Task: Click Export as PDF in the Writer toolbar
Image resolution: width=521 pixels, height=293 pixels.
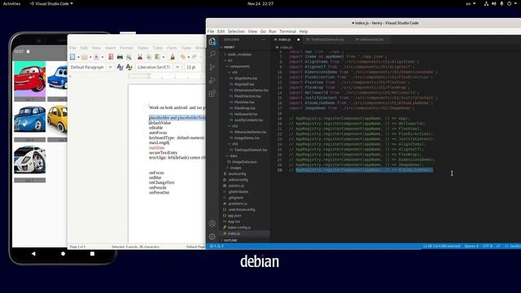Action: point(111,57)
